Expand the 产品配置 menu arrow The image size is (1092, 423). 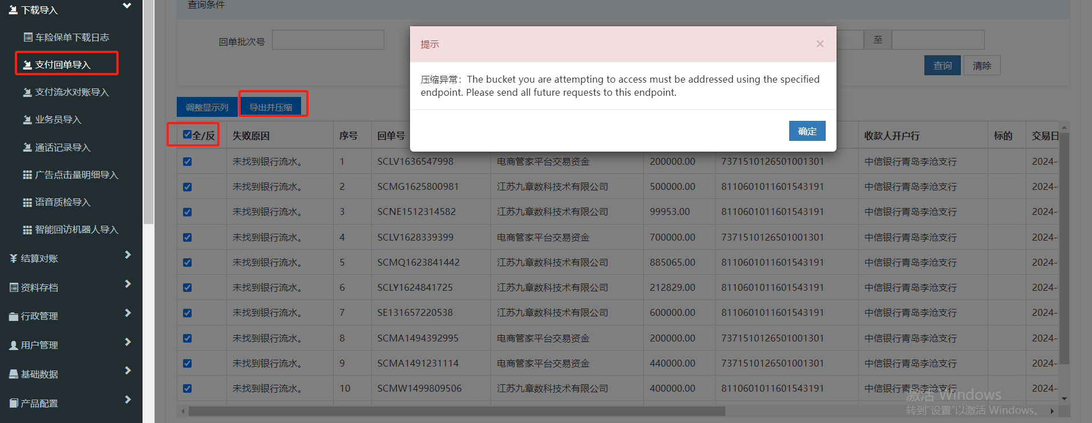[128, 400]
